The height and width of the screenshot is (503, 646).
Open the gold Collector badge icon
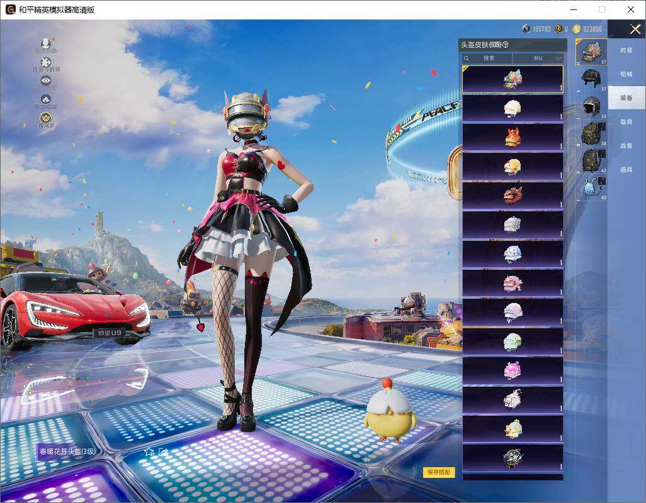point(46,118)
